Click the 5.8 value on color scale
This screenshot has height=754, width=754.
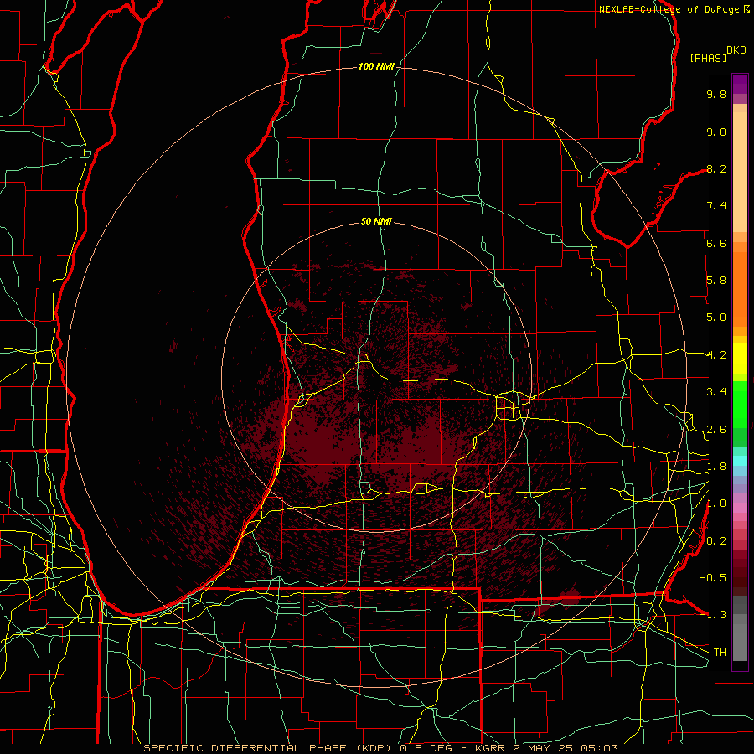716,281
